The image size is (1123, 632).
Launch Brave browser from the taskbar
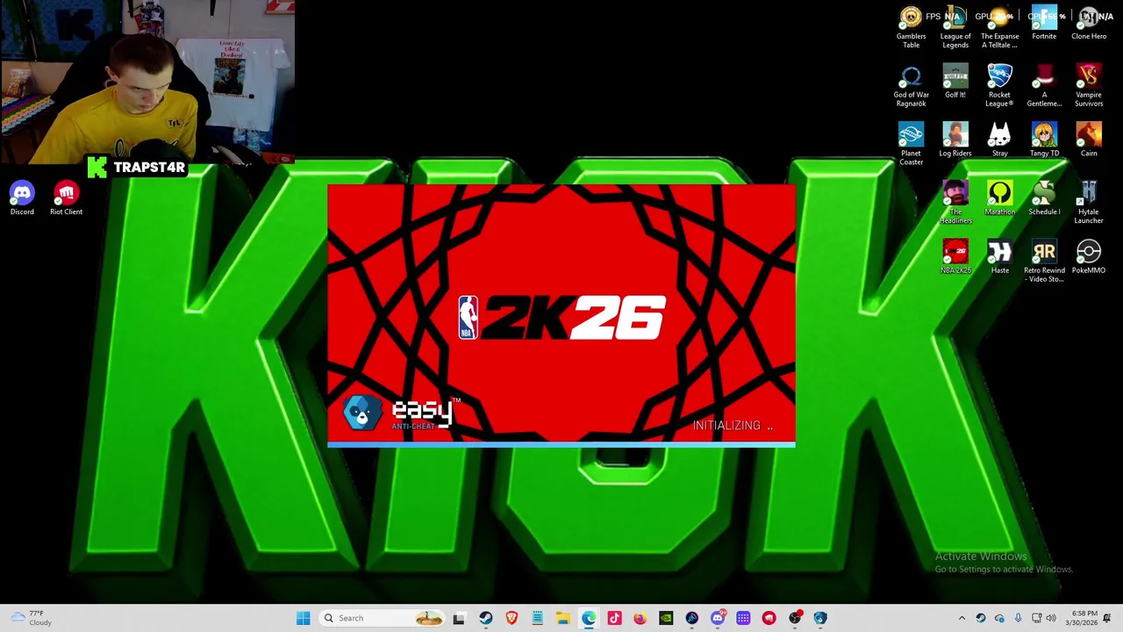point(511,618)
